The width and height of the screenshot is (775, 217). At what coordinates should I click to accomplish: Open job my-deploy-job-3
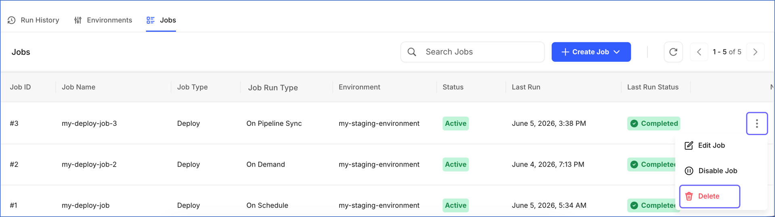click(x=89, y=123)
